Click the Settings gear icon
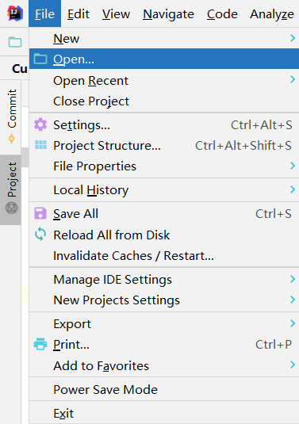This screenshot has height=424, width=299. [x=40, y=124]
